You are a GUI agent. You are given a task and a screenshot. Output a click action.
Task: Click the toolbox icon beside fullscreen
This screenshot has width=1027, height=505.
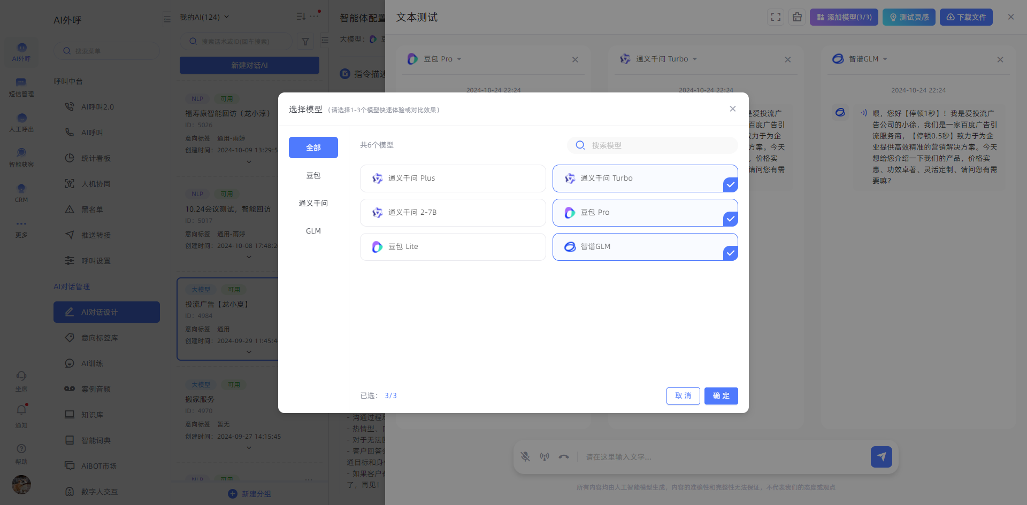coord(797,17)
